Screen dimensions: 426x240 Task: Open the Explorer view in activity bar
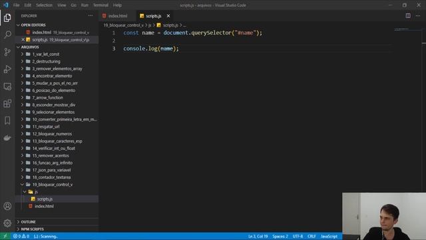7,18
